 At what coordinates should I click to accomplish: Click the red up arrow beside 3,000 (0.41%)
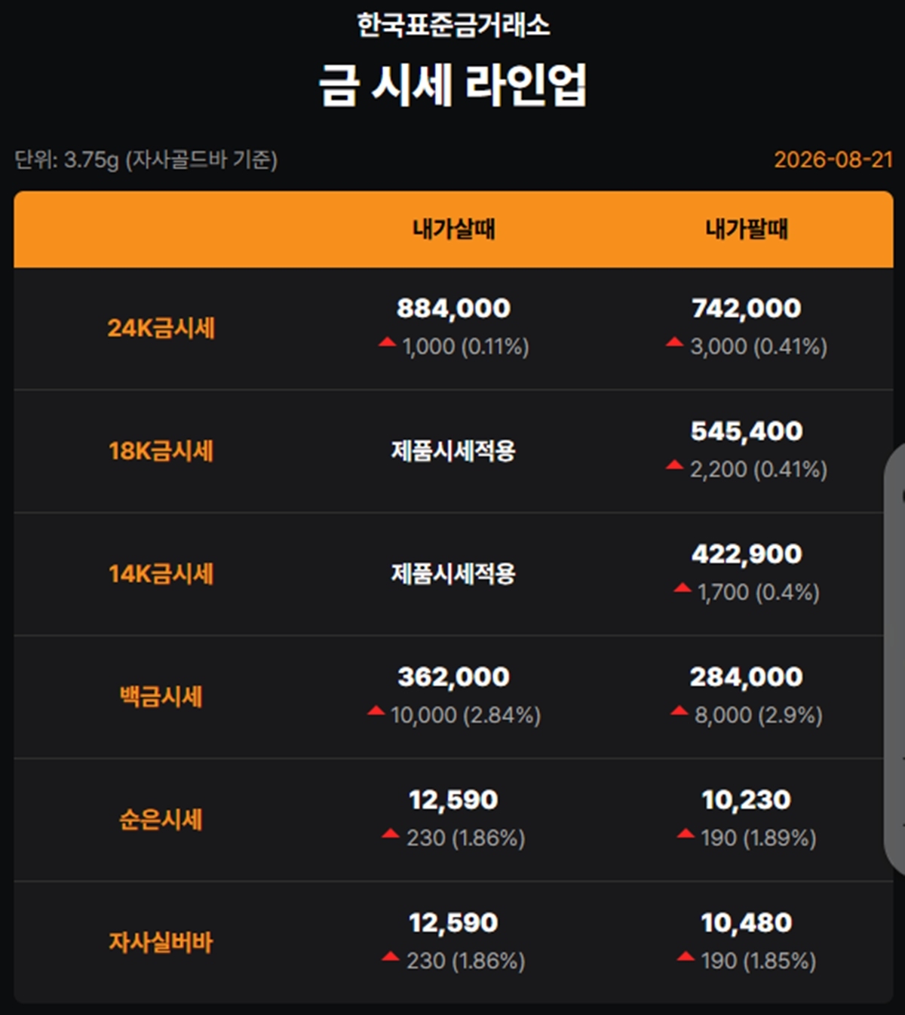(x=674, y=342)
